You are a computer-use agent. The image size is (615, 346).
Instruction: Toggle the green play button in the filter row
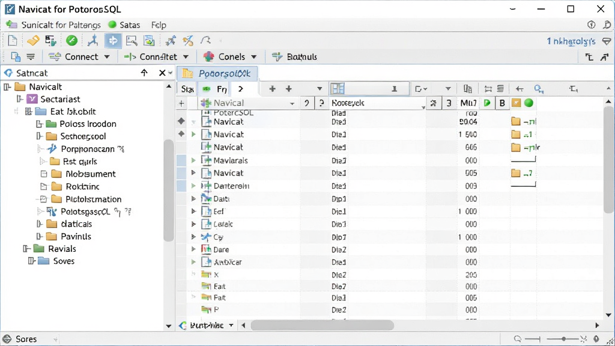(x=487, y=103)
